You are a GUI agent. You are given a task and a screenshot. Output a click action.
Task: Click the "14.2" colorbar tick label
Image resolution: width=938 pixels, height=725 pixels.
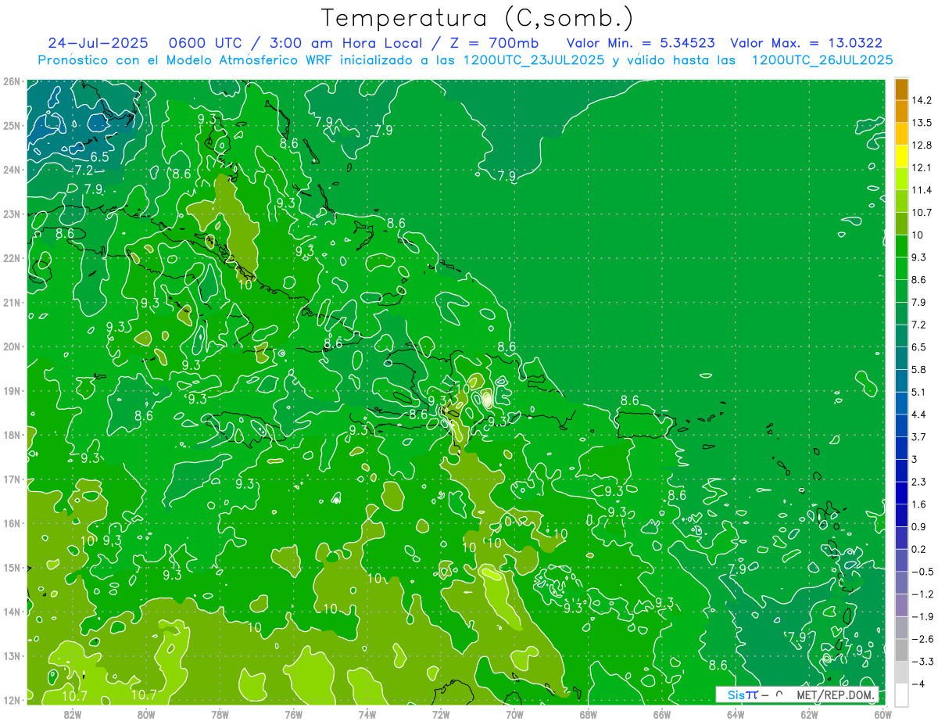click(922, 100)
